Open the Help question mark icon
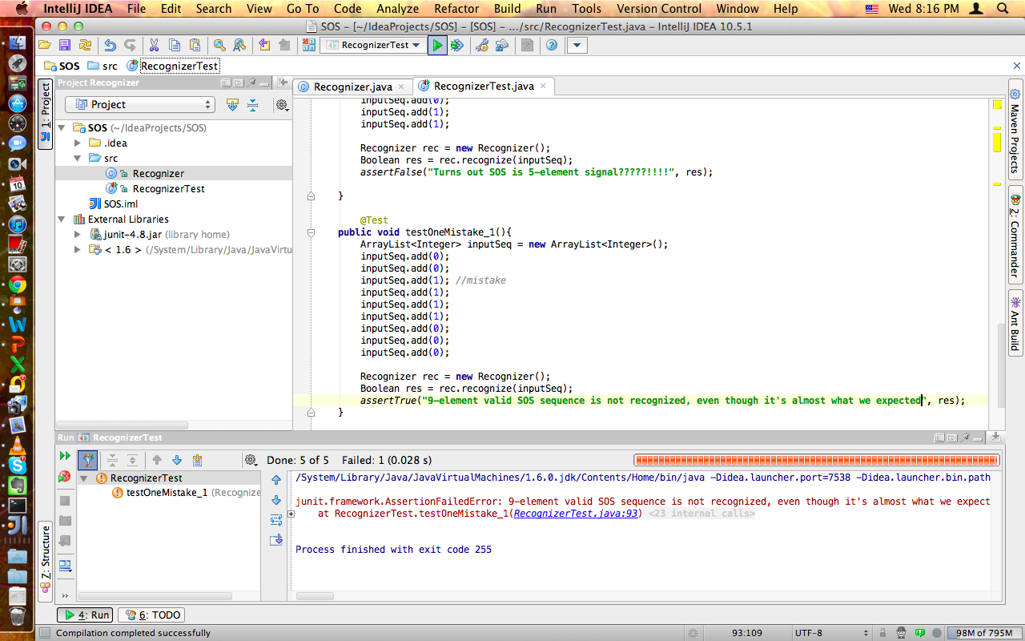Viewport: 1025px width, 641px height. (552, 46)
